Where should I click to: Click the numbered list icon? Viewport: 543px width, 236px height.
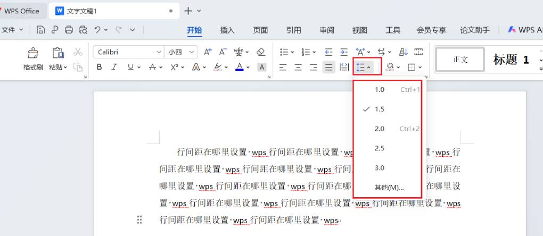click(x=306, y=52)
